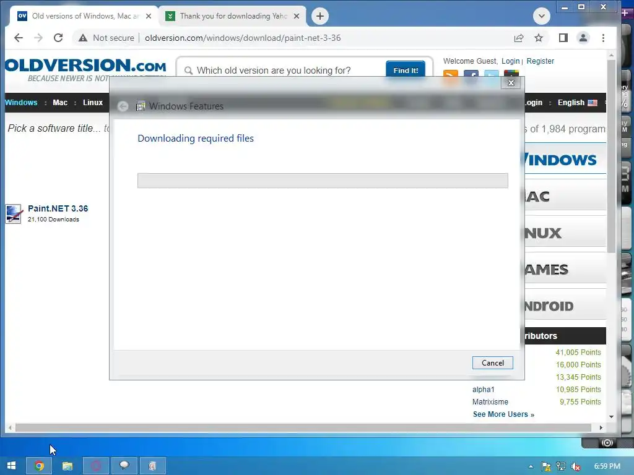Image resolution: width=634 pixels, height=475 pixels.
Task: Open the chat bubble taskbar app
Action: pyautogui.click(x=124, y=466)
